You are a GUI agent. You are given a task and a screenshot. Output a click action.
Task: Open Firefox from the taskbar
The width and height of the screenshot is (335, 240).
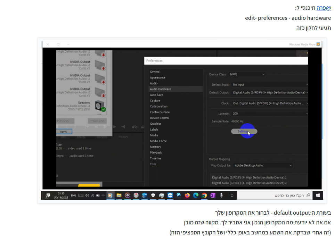click(187, 195)
